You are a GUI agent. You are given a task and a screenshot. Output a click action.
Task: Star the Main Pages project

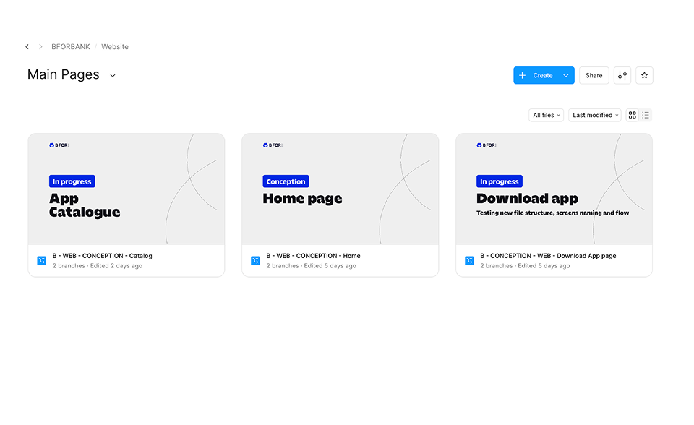(x=644, y=75)
